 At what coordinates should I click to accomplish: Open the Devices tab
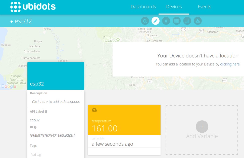(x=174, y=7)
